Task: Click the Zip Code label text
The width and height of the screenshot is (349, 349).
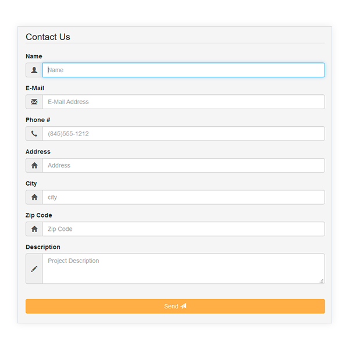Action: pos(38,215)
